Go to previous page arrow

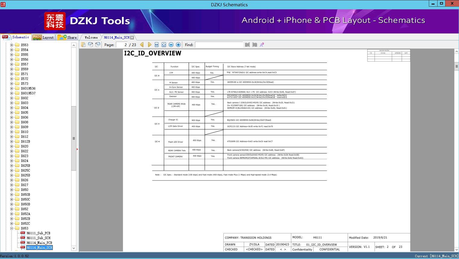point(142,45)
